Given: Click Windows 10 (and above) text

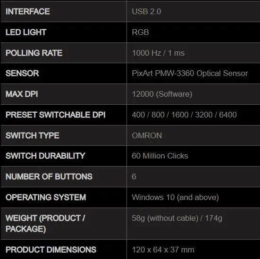Looking at the screenshot, I should pyautogui.click(x=175, y=197).
